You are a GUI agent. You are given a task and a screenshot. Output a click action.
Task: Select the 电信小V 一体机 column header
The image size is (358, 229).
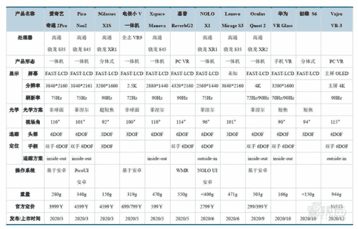coord(132,20)
